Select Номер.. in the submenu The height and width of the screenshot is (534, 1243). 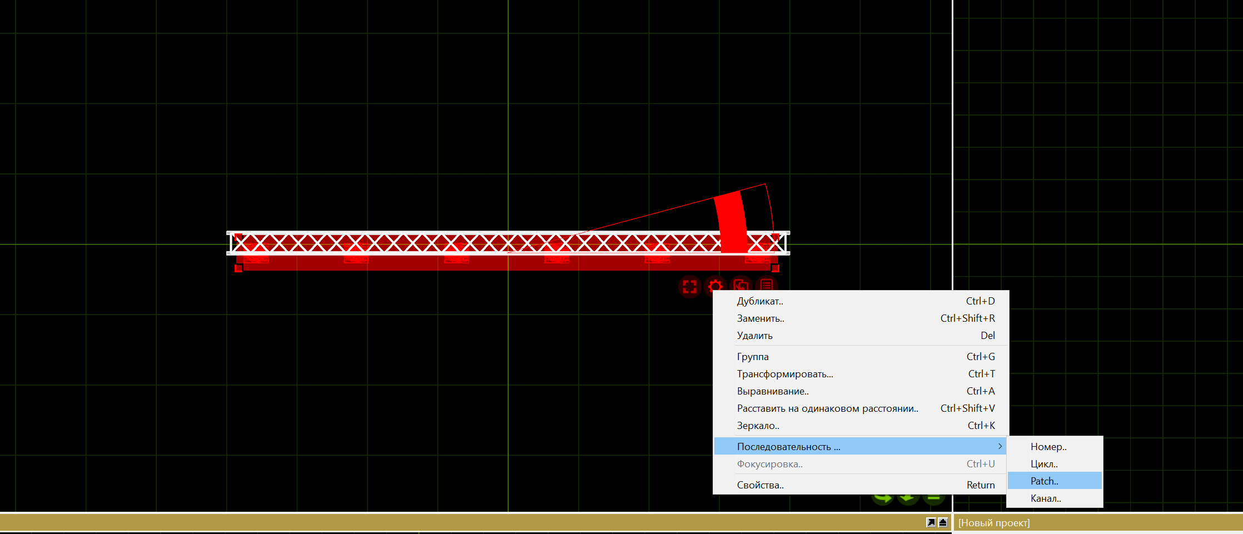pos(1055,447)
